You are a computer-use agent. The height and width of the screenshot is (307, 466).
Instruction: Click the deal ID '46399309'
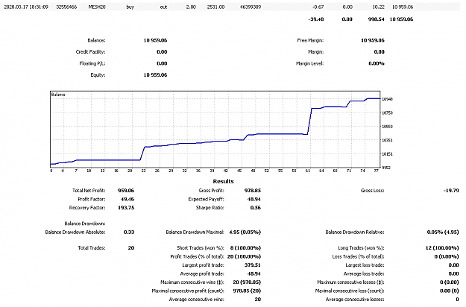(x=251, y=7)
